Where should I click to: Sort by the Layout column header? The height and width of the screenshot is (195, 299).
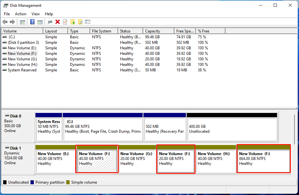click(56, 31)
